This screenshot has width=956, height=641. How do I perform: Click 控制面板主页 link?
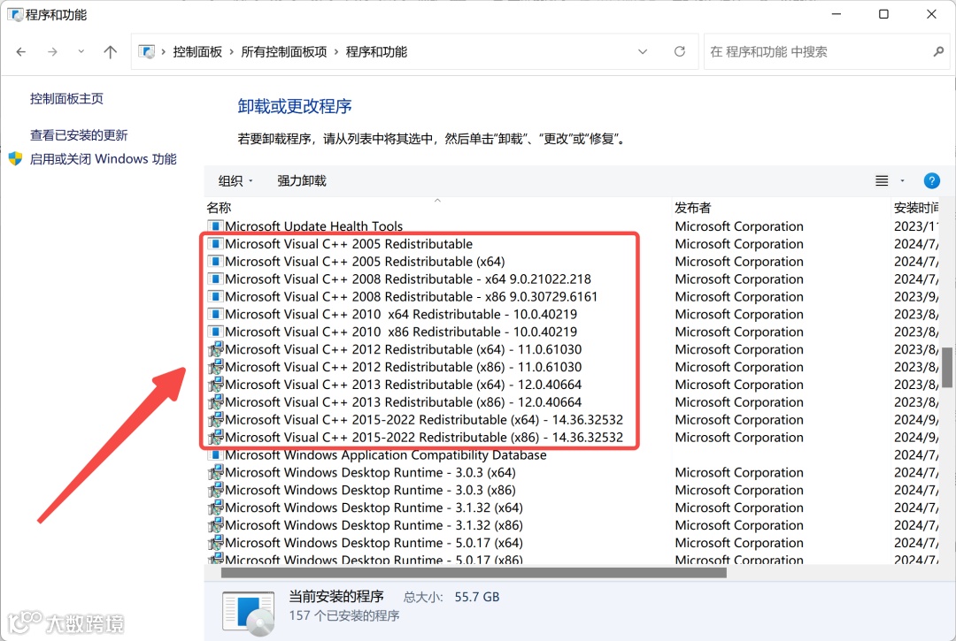(x=66, y=99)
